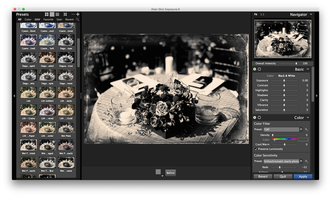Click the Apply button
The image size is (331, 197).
click(303, 177)
